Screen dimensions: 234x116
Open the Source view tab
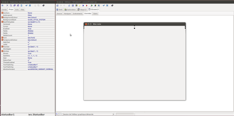coord(59,13)
